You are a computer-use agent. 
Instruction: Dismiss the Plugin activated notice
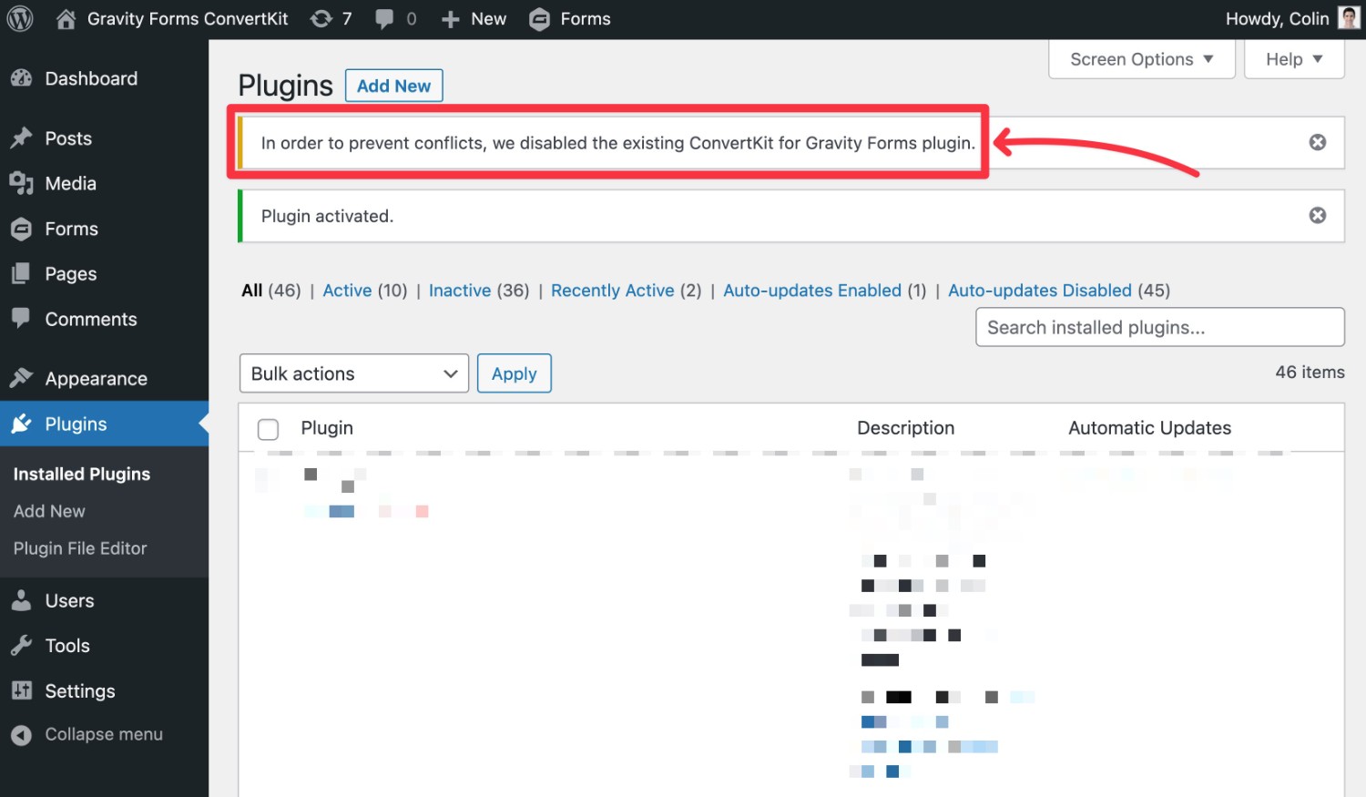(x=1317, y=215)
